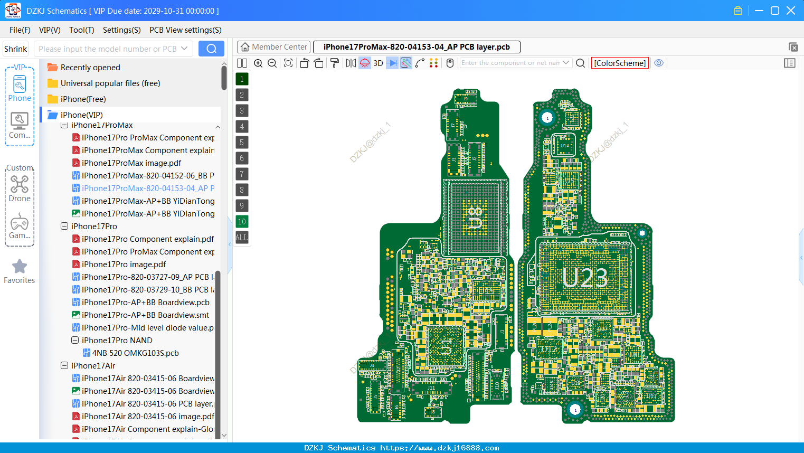
Task: Switch to 3D view
Action: click(x=378, y=63)
